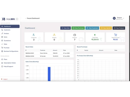The width and height of the screenshot is (130, 97).
Task: Click the Quotations sidebar icon
Action: tap(2, 41)
